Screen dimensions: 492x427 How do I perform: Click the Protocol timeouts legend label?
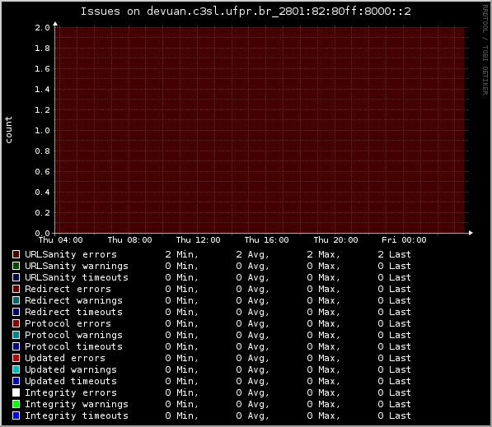pyautogui.click(x=73, y=346)
